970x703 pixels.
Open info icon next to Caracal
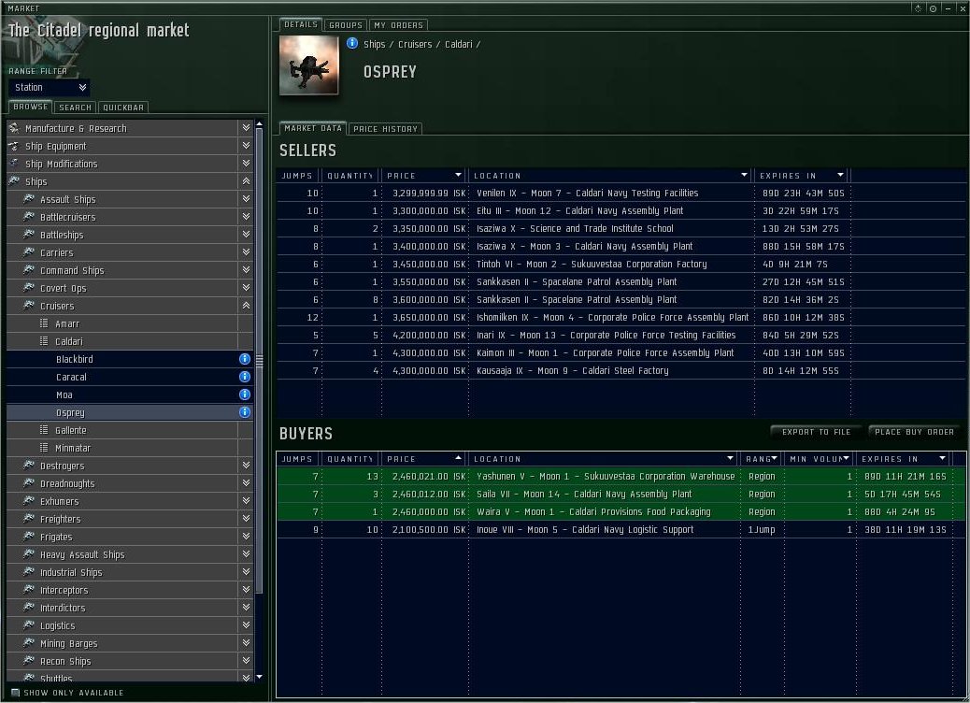(x=245, y=377)
